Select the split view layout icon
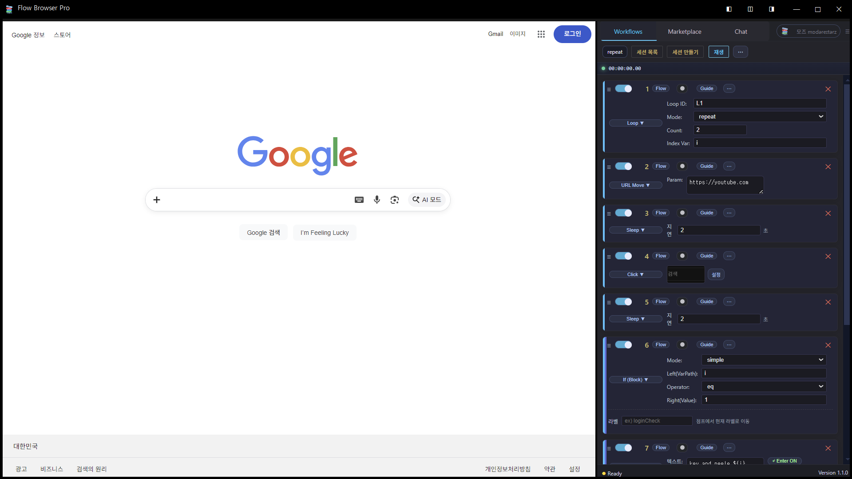This screenshot has width=852, height=479. coord(750,9)
